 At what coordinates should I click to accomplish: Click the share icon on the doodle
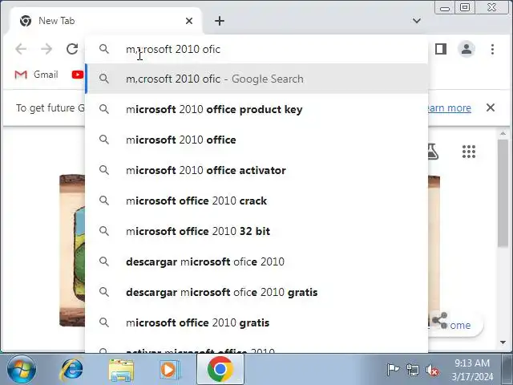(x=439, y=321)
